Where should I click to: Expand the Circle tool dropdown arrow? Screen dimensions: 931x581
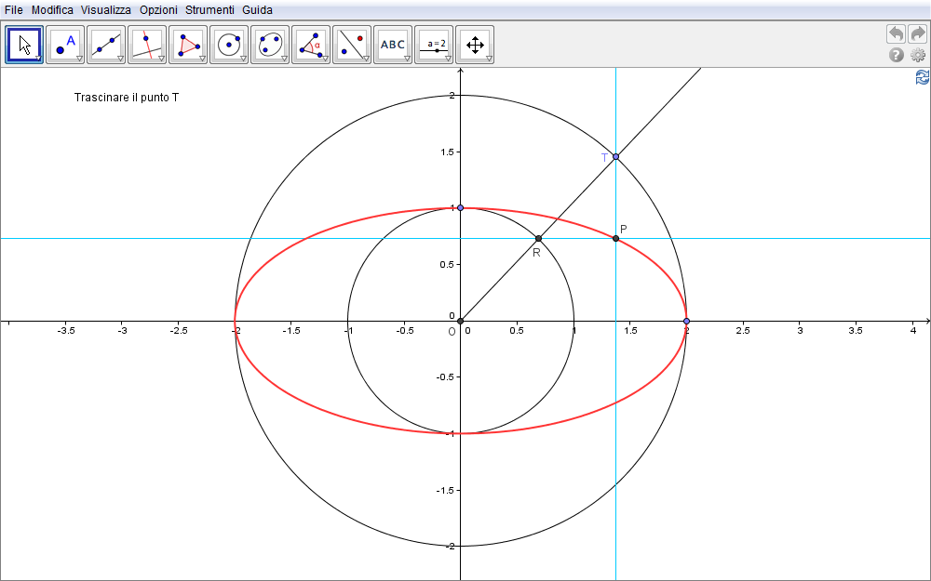(244, 59)
